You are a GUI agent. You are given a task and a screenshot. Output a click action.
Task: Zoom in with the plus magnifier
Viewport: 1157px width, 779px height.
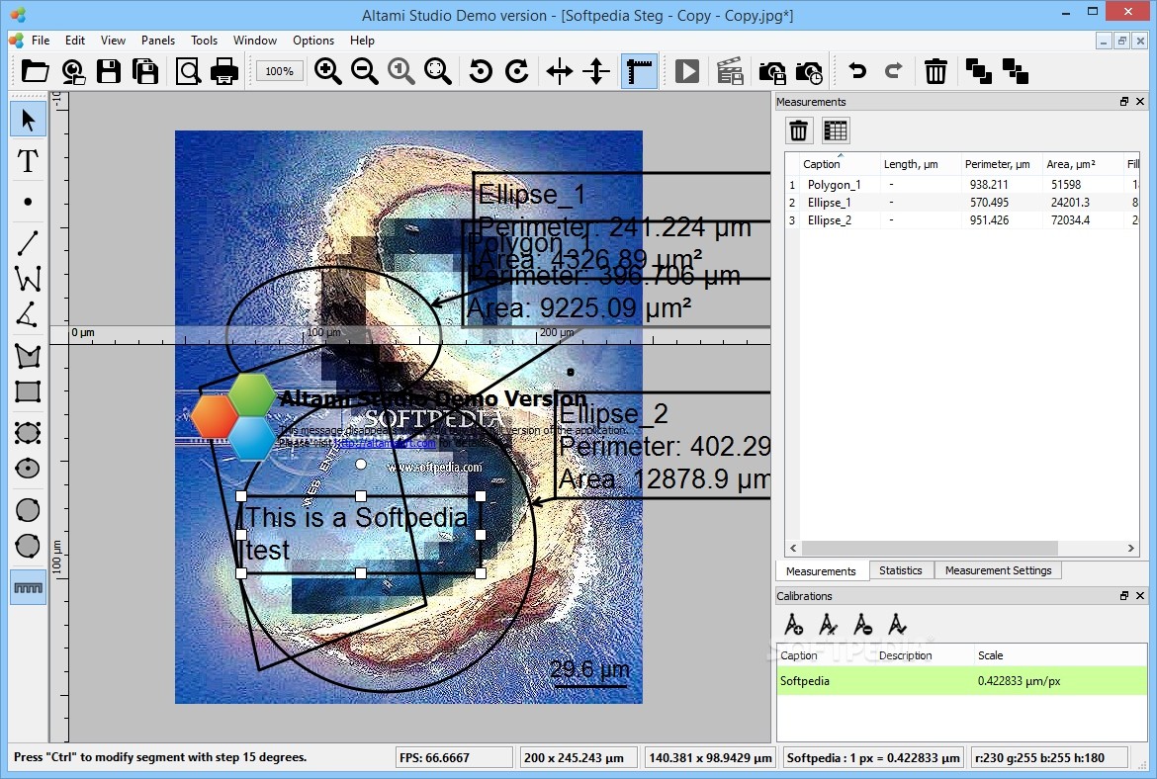(x=327, y=71)
